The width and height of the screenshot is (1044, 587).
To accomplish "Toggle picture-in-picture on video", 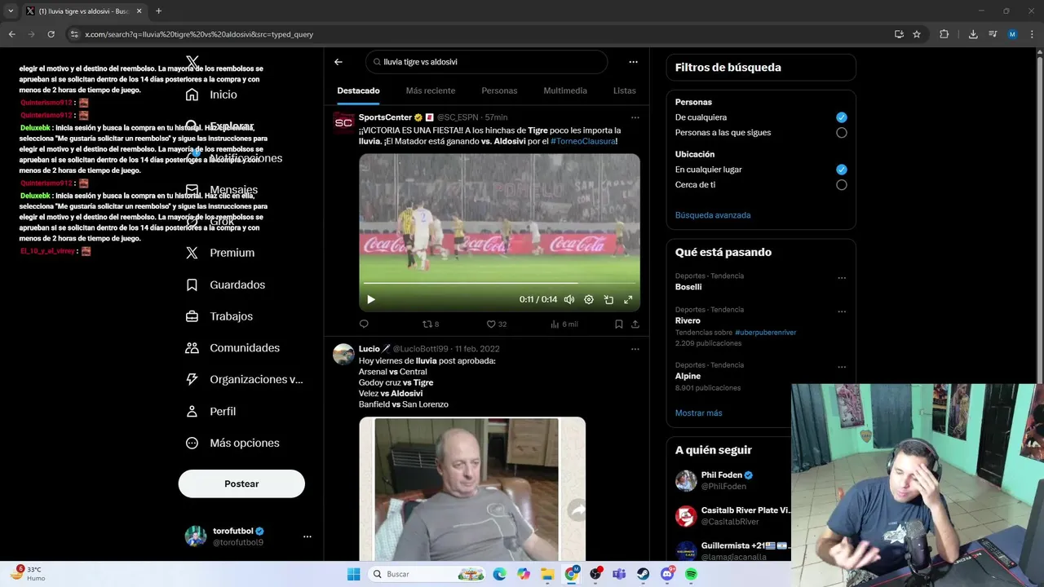I will click(608, 299).
